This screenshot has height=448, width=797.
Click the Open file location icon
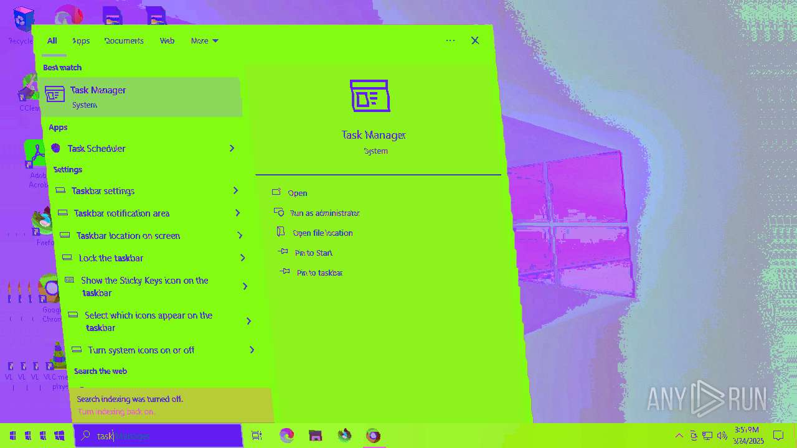point(281,232)
